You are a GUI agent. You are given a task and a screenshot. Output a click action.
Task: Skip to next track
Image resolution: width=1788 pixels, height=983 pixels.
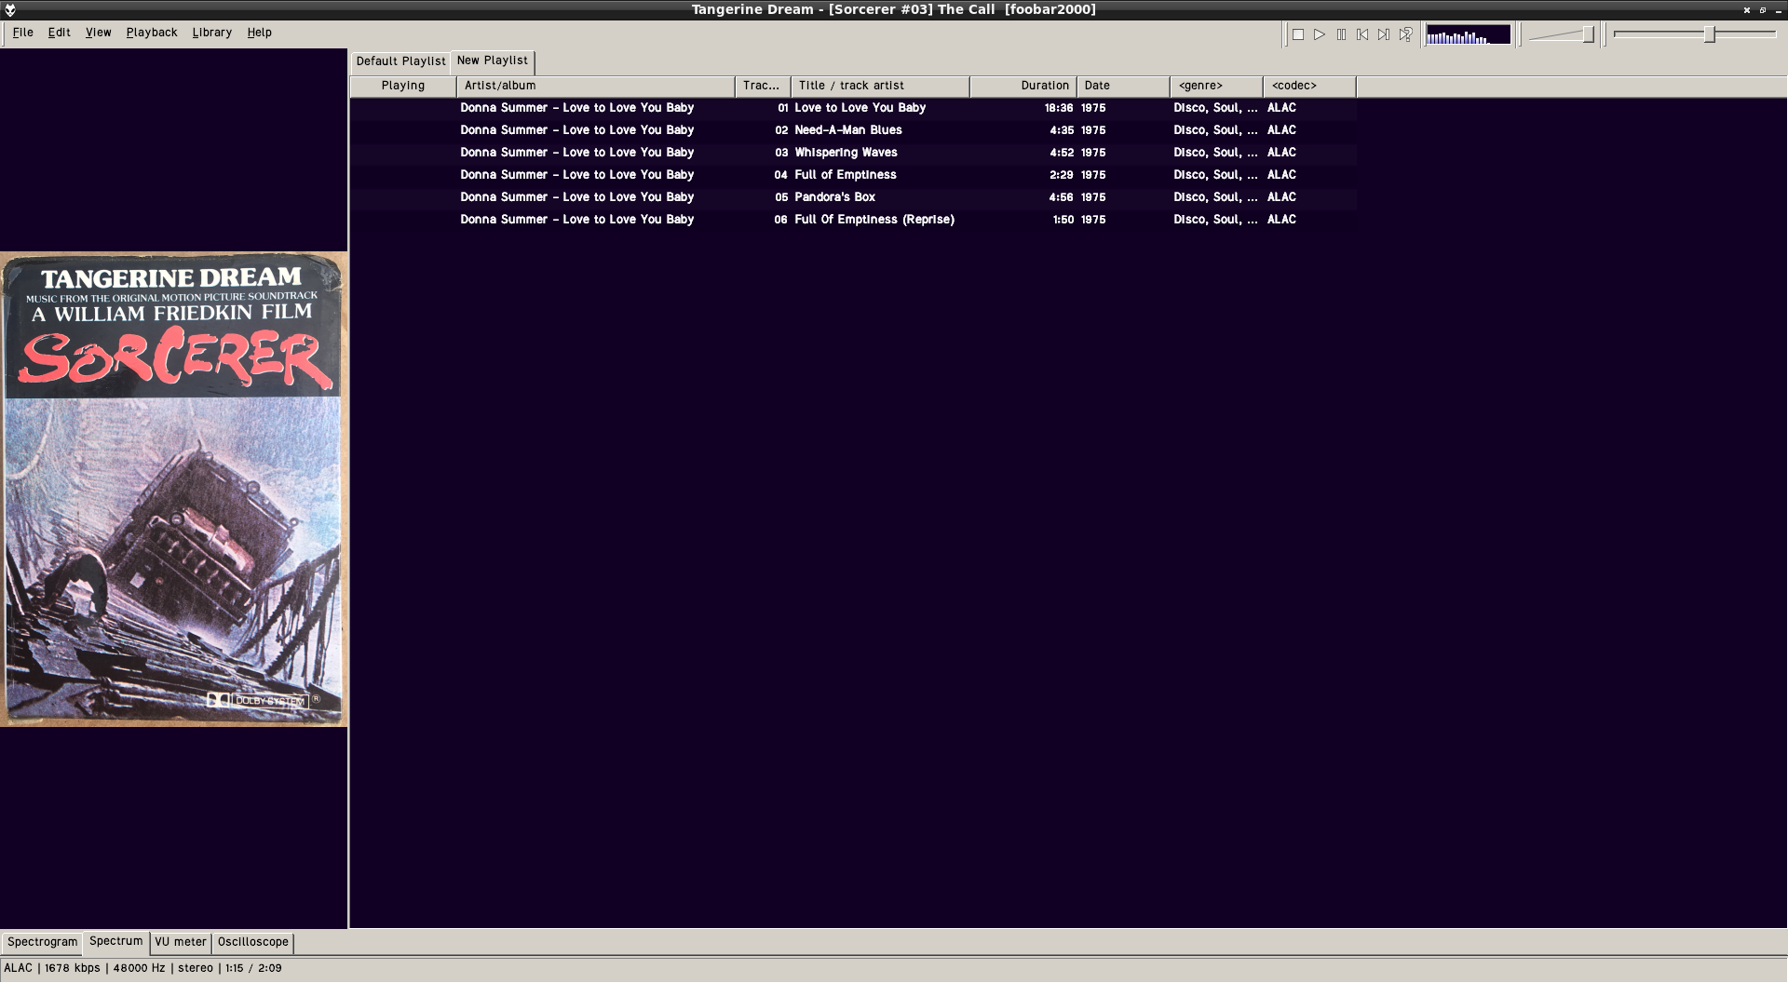click(x=1384, y=34)
